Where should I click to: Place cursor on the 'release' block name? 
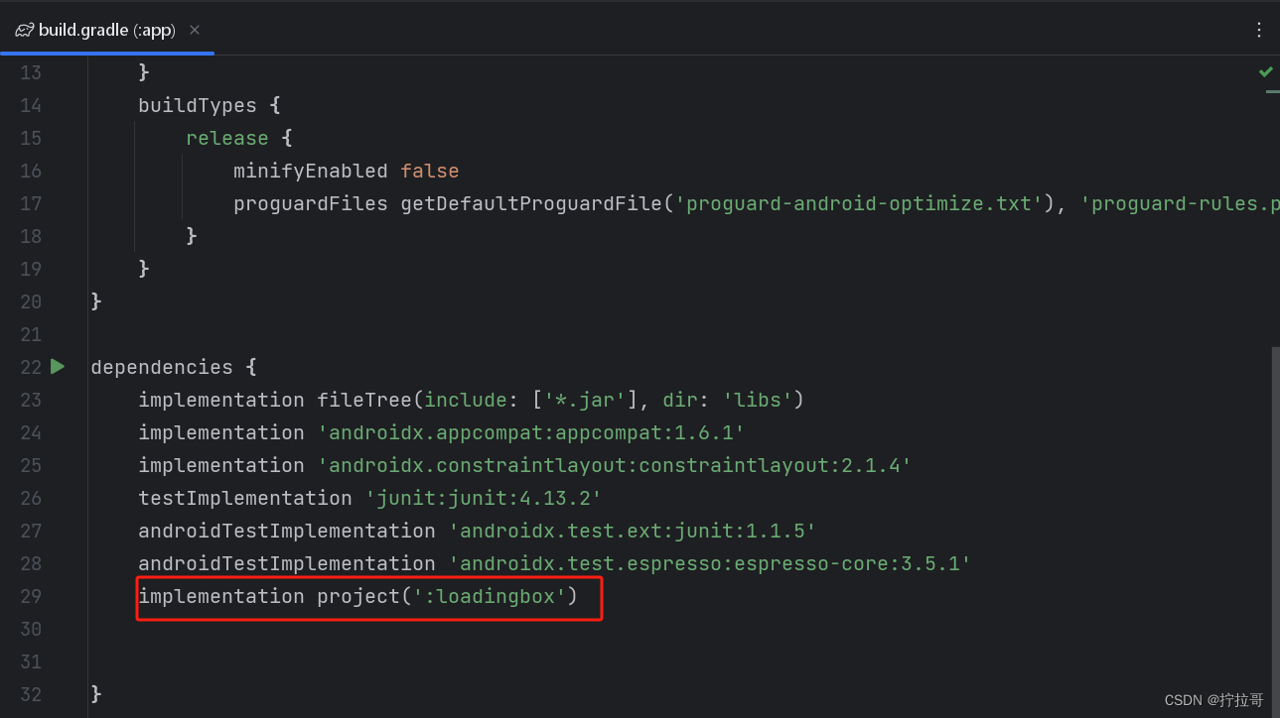pyautogui.click(x=227, y=138)
